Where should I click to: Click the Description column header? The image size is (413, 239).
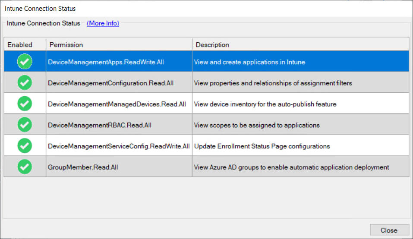[x=300, y=44]
